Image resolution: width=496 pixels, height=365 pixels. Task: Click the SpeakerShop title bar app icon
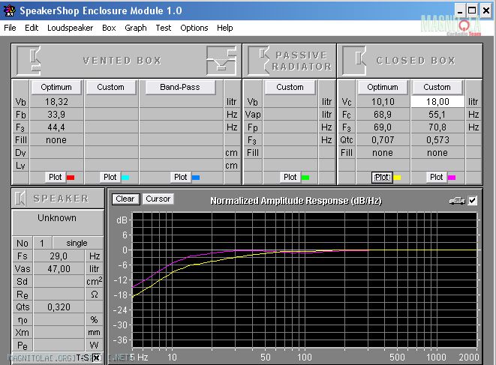point(9,10)
